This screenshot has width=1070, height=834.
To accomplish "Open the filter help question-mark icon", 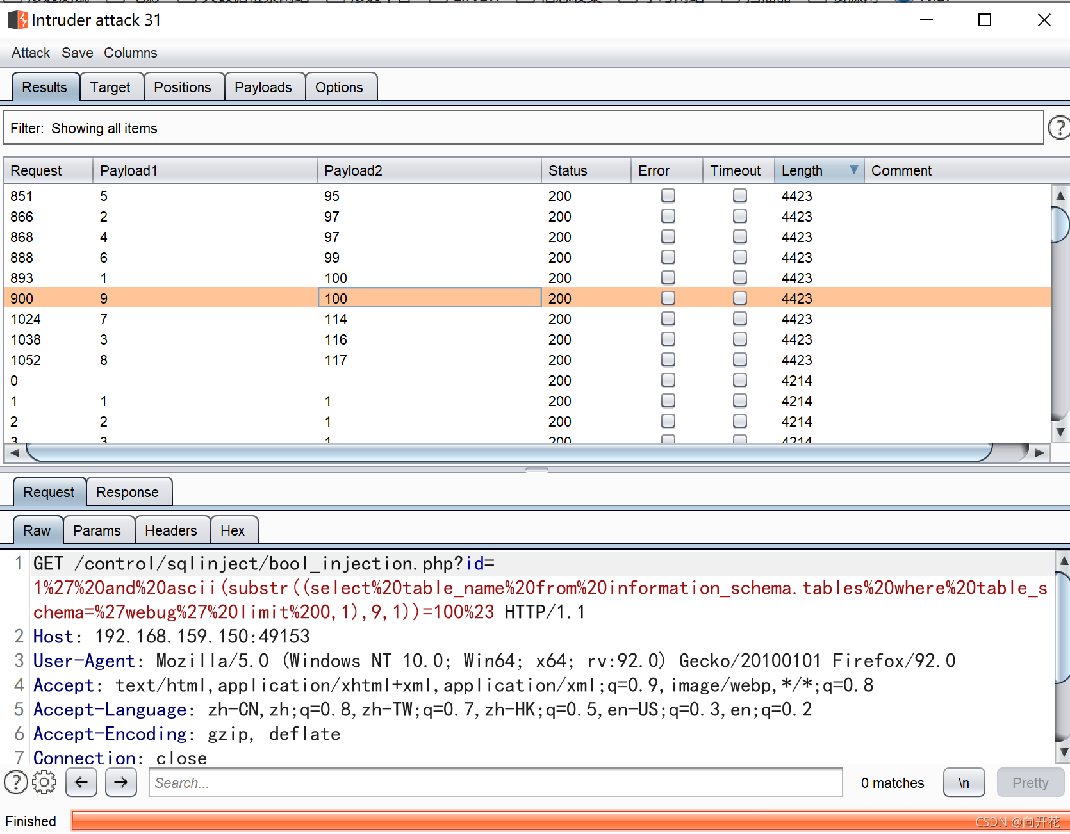I will pyautogui.click(x=1059, y=127).
